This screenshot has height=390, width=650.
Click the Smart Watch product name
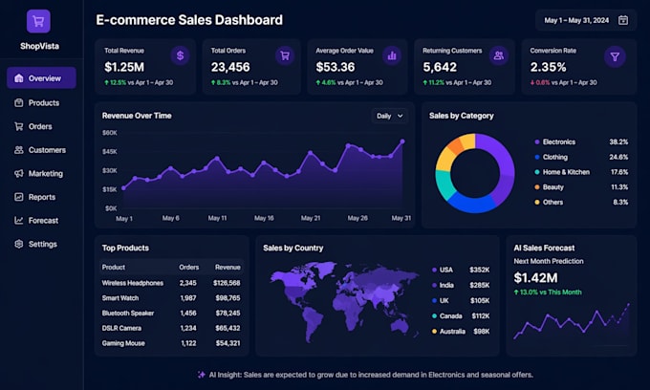120,298
